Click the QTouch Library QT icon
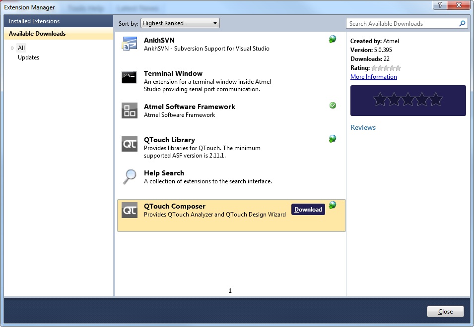The image size is (474, 327). pos(129,144)
